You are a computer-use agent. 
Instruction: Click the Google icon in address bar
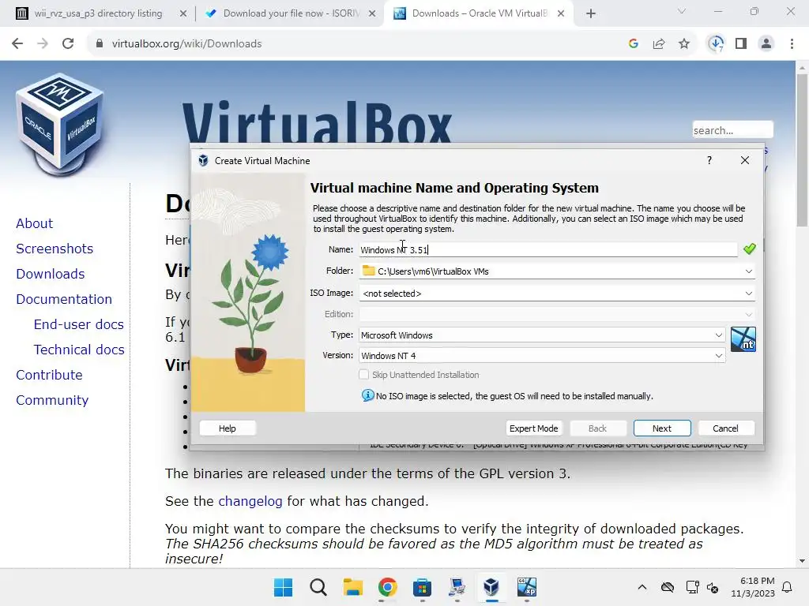coord(634,44)
